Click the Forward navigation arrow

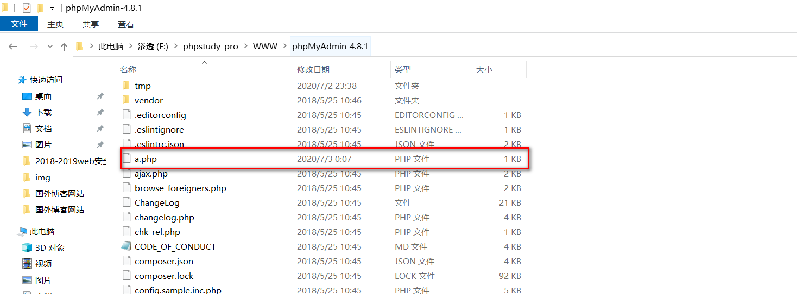pos(34,47)
